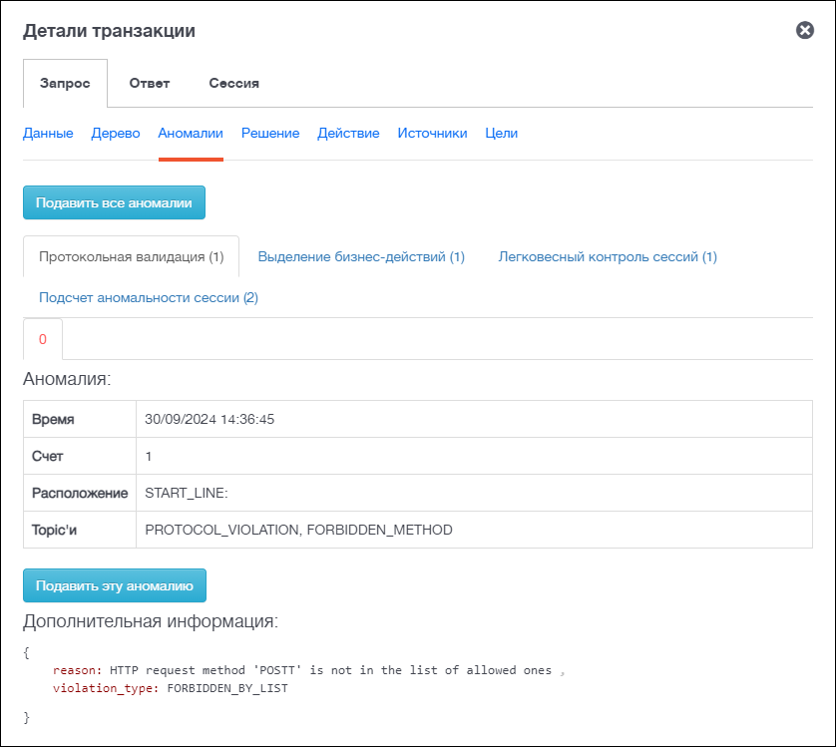Image resolution: width=836 pixels, height=747 pixels.
Task: Select Протокольная валидация (1) tab
Action: pyautogui.click(x=131, y=257)
